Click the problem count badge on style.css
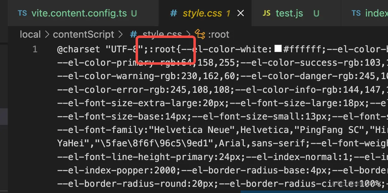 (228, 13)
